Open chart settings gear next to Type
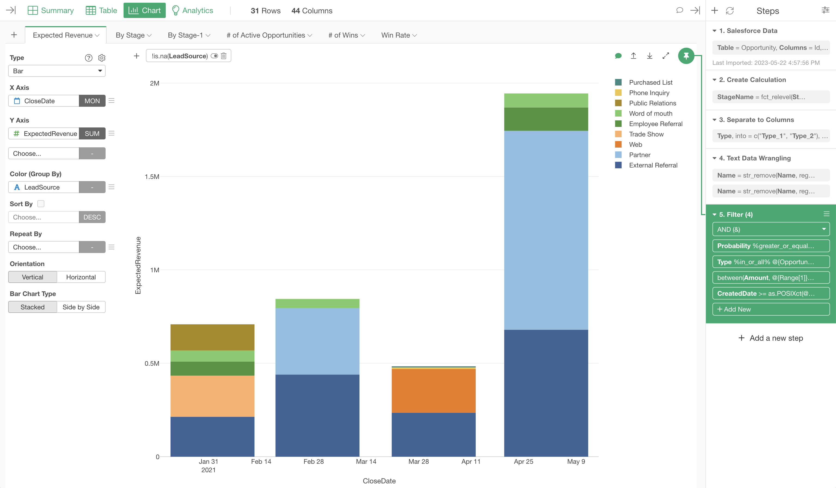 coord(102,58)
